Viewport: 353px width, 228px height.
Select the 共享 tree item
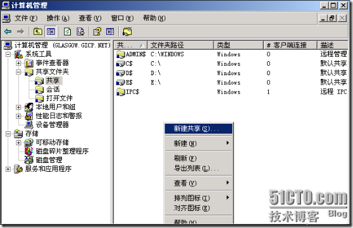53,80
